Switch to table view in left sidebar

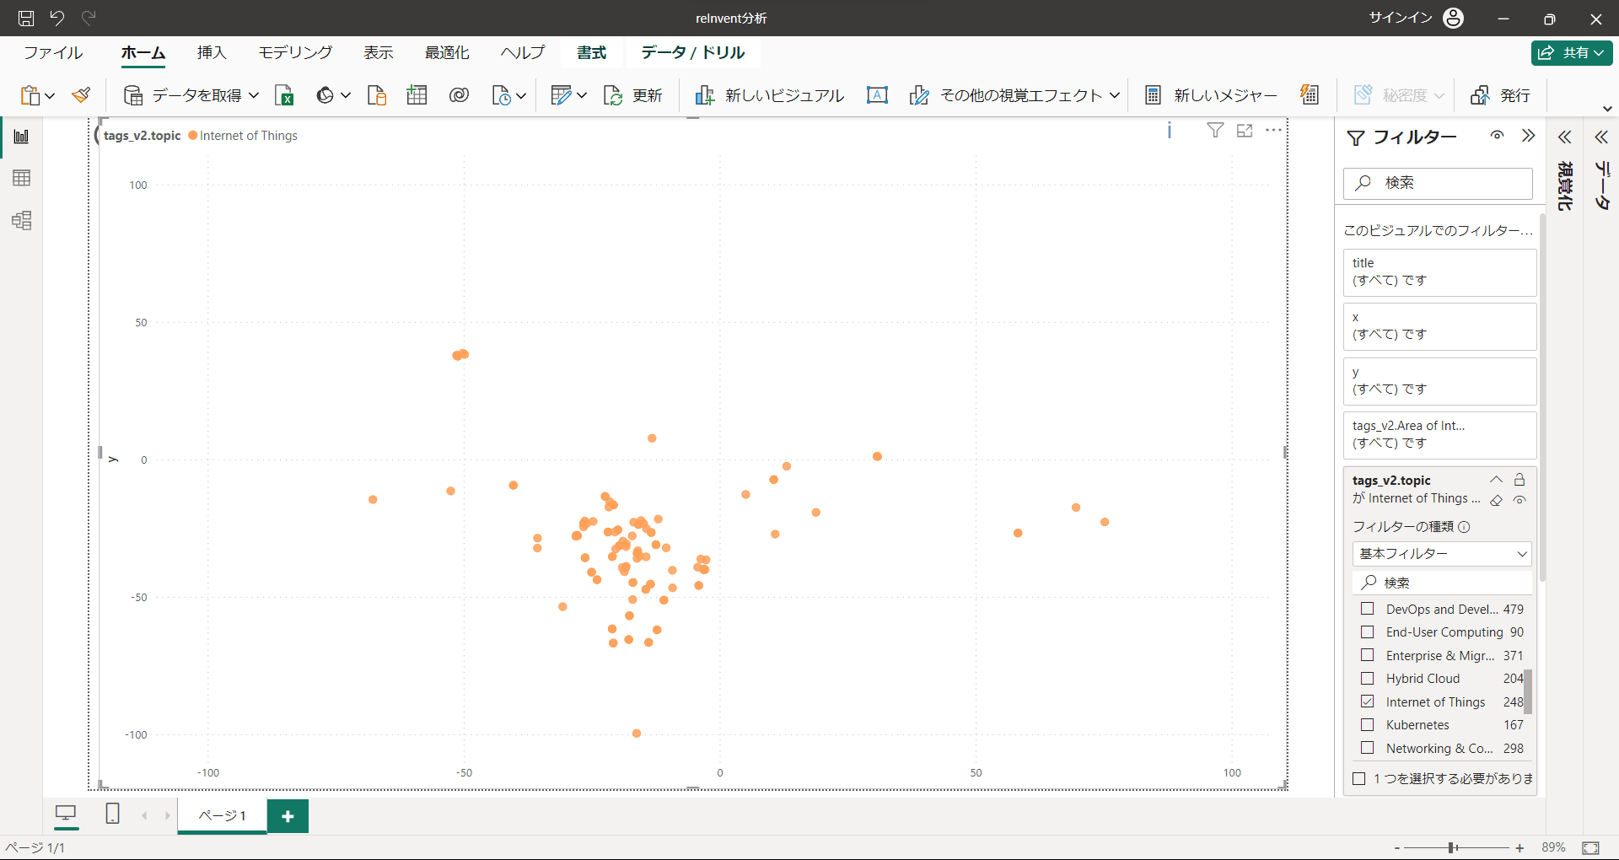[22, 178]
